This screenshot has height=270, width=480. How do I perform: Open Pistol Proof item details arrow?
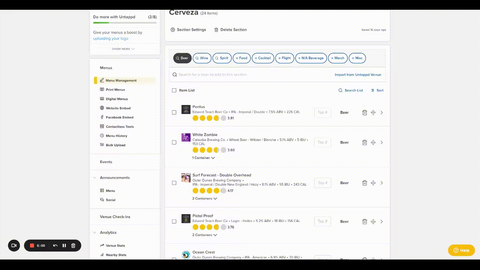[x=382, y=222]
